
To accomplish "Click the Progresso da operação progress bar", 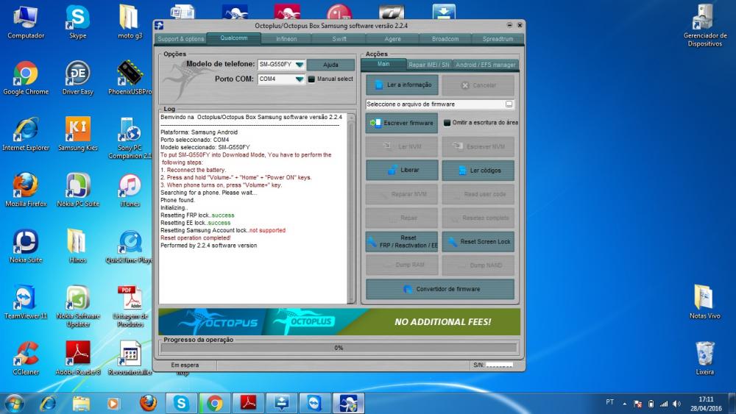I will (339, 348).
